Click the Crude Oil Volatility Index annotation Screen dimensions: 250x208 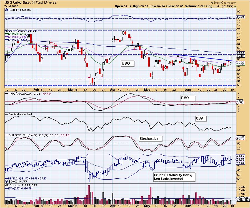174,177
